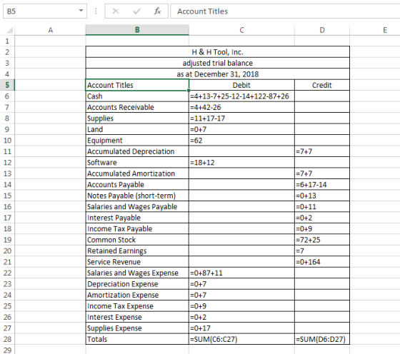Viewport: 400px width, 354px height.
Task: Click the 'as at December 31, 2018' cell
Action: (218, 74)
